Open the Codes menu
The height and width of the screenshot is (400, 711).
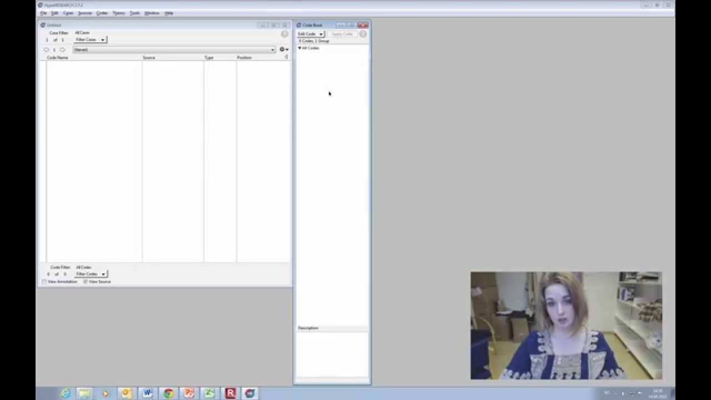102,13
